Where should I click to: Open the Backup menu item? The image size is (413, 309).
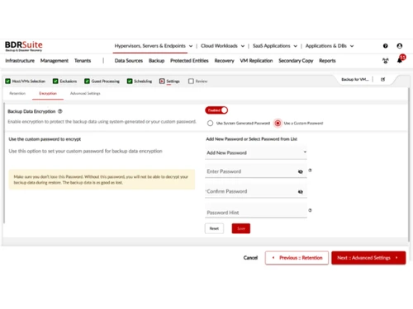coord(156,61)
